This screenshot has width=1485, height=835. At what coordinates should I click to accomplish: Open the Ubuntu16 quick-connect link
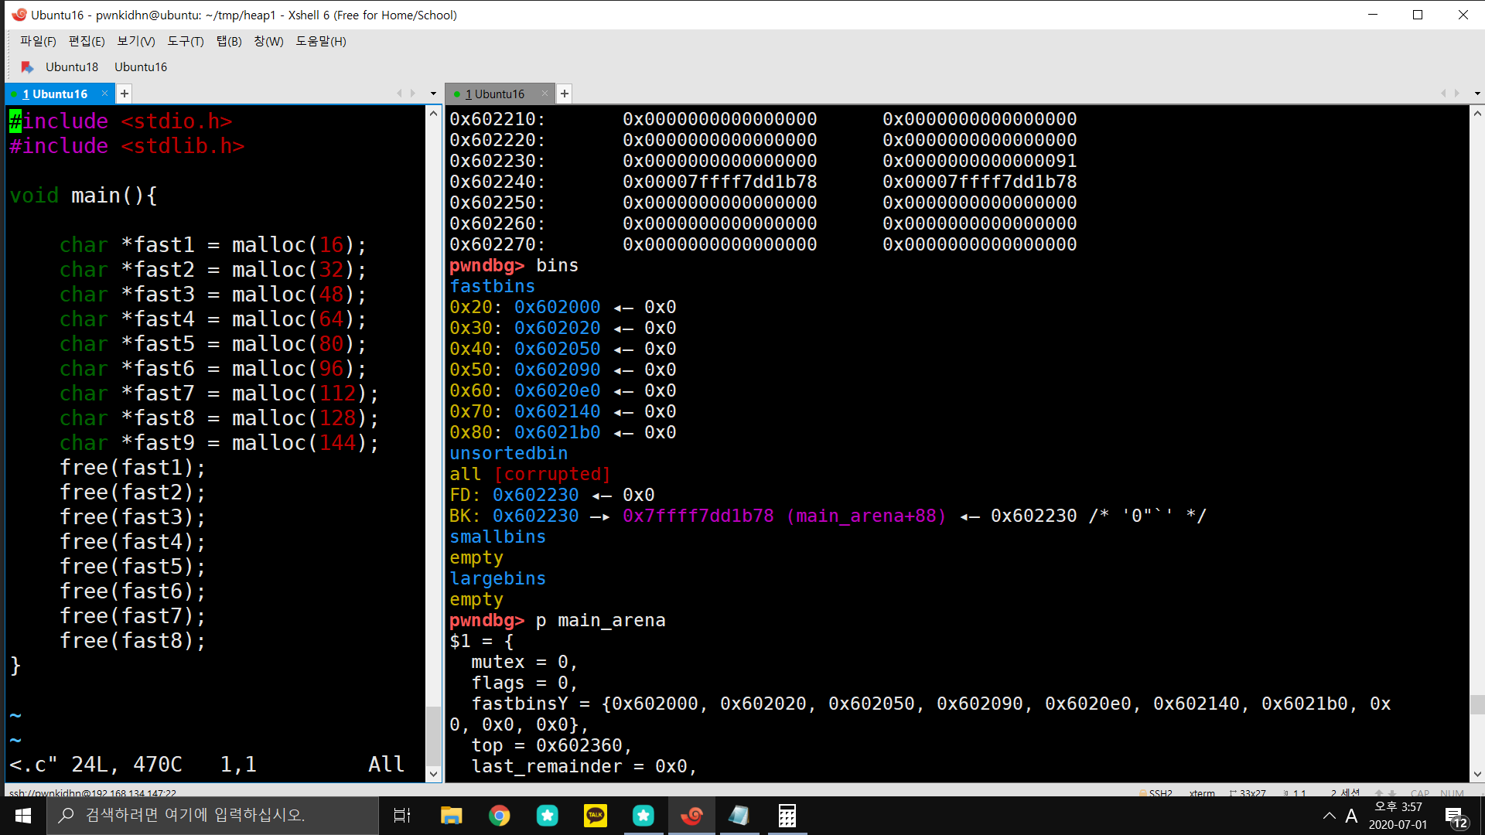tap(141, 66)
